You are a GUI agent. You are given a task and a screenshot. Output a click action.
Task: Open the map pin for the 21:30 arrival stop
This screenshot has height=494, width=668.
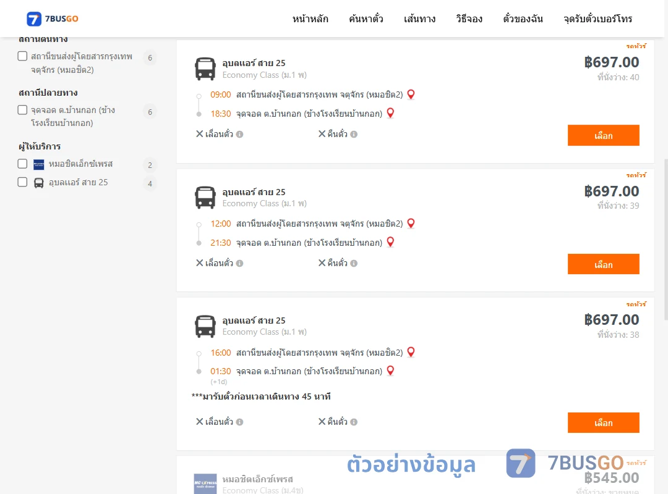click(390, 243)
